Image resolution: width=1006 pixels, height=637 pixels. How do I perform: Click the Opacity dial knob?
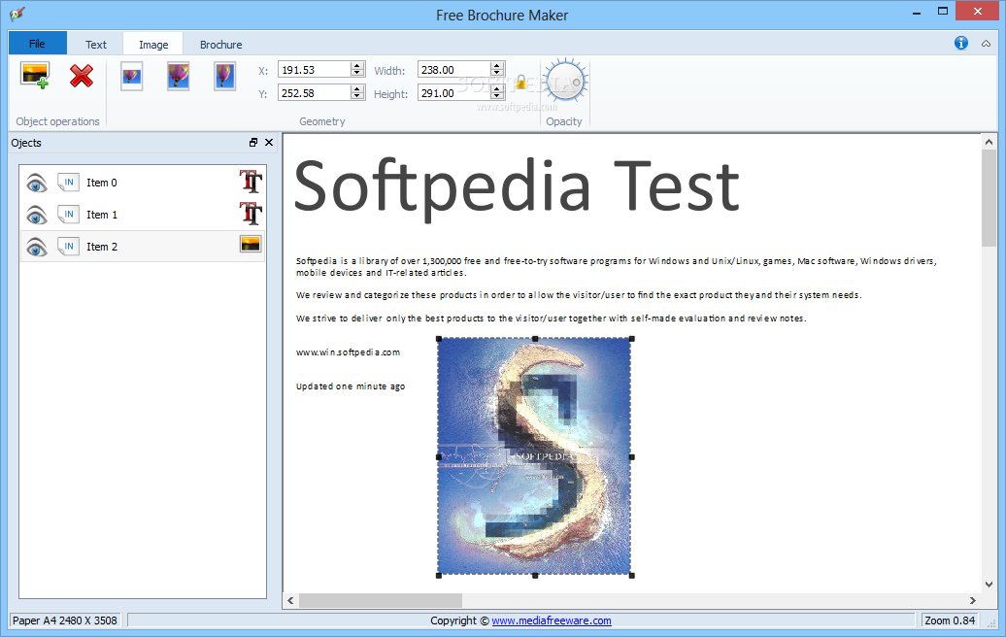point(565,83)
